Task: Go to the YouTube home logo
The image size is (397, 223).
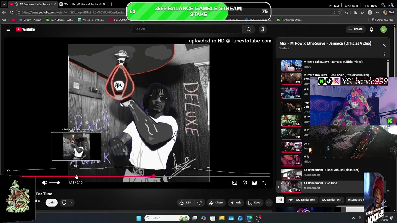Action: pos(25,29)
